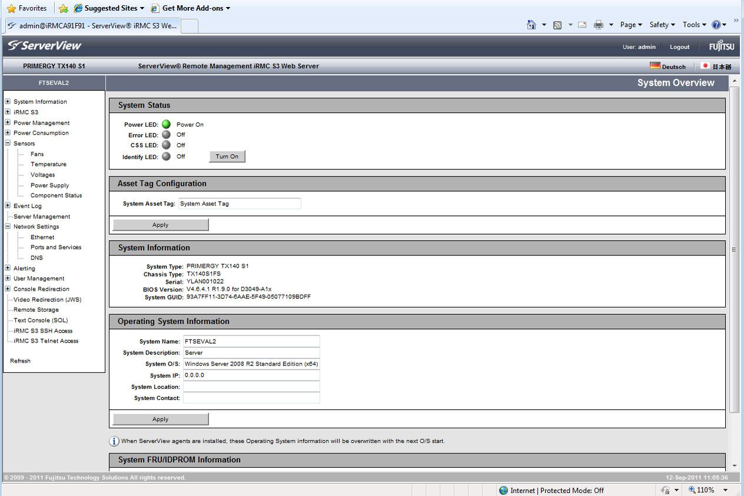Expand the Console Redirection node
744x496 pixels.
coord(8,289)
